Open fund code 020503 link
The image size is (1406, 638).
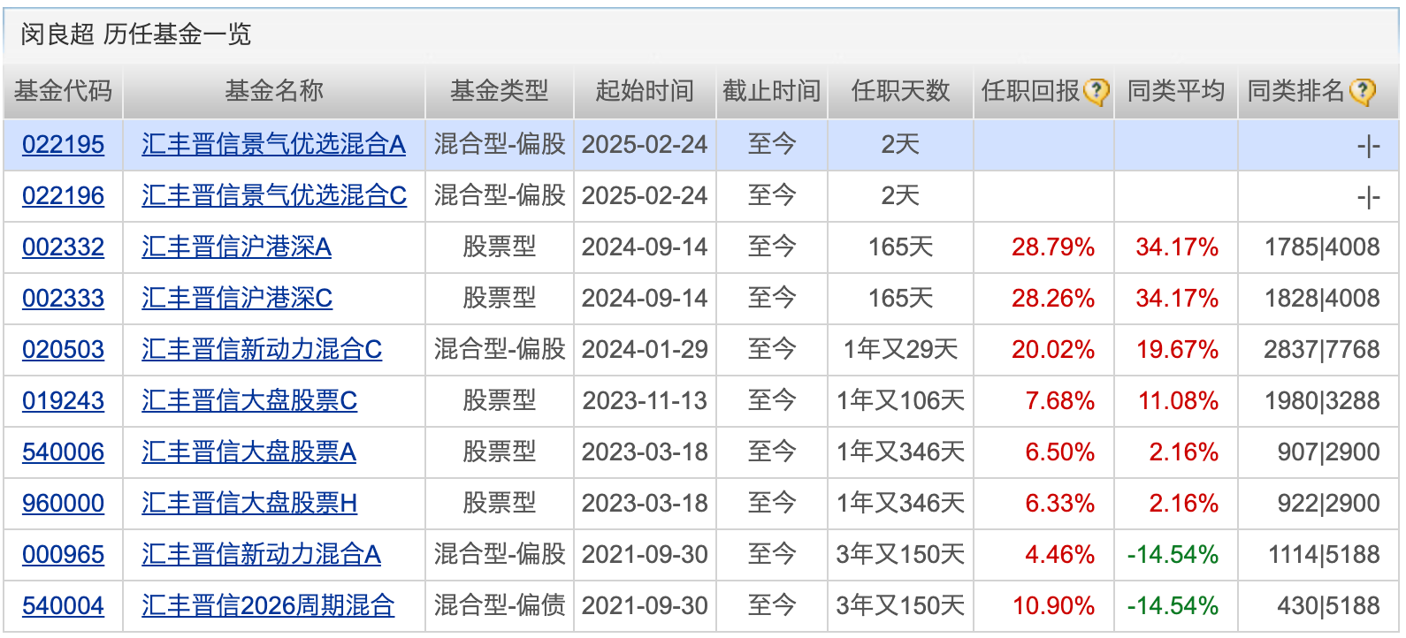coord(63,350)
